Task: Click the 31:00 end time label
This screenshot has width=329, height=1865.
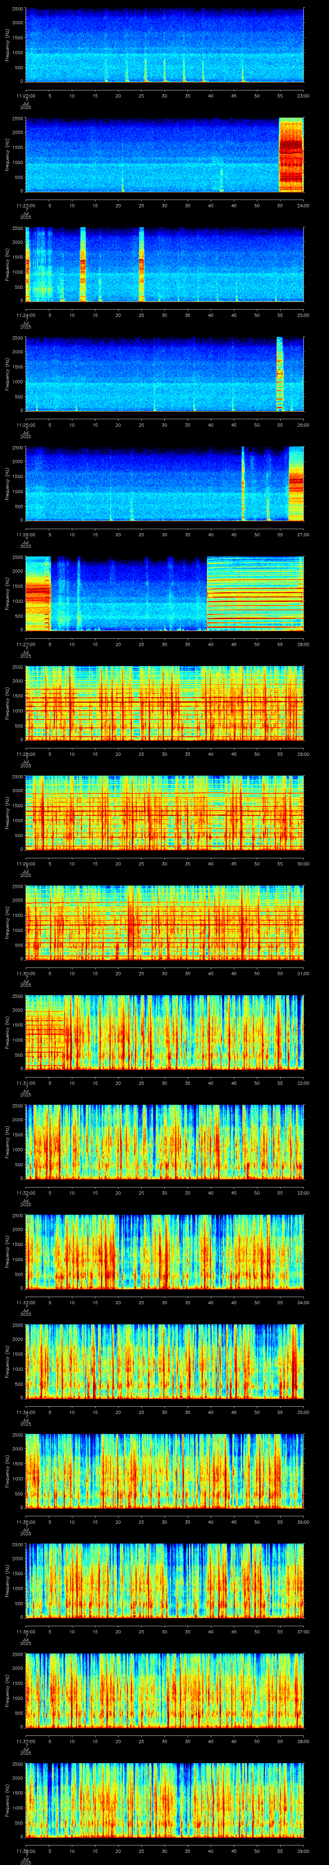Action: [303, 973]
